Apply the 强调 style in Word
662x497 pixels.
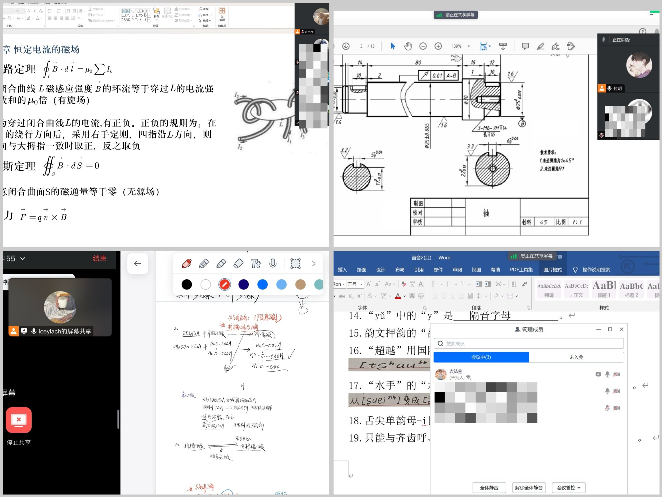549,289
